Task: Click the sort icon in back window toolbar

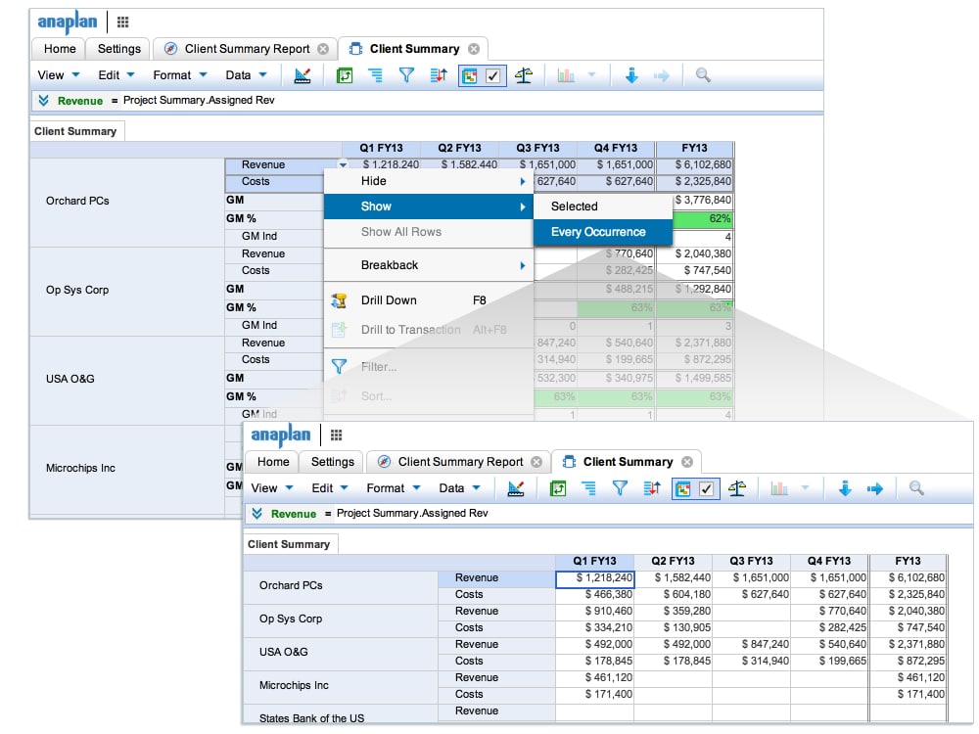Action: click(439, 75)
